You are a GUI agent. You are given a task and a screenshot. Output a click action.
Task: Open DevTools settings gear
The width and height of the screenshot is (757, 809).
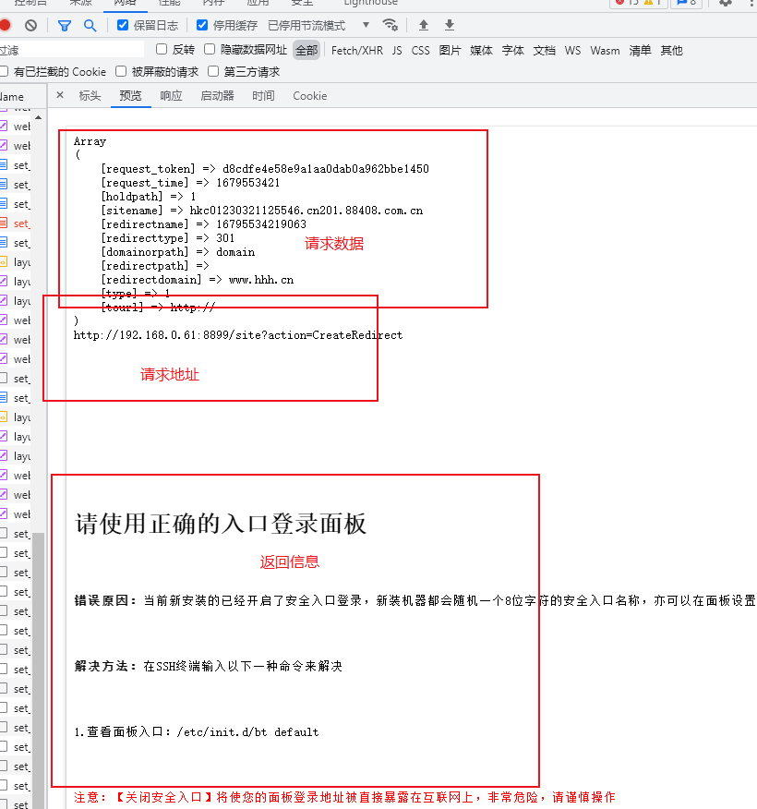point(725,4)
